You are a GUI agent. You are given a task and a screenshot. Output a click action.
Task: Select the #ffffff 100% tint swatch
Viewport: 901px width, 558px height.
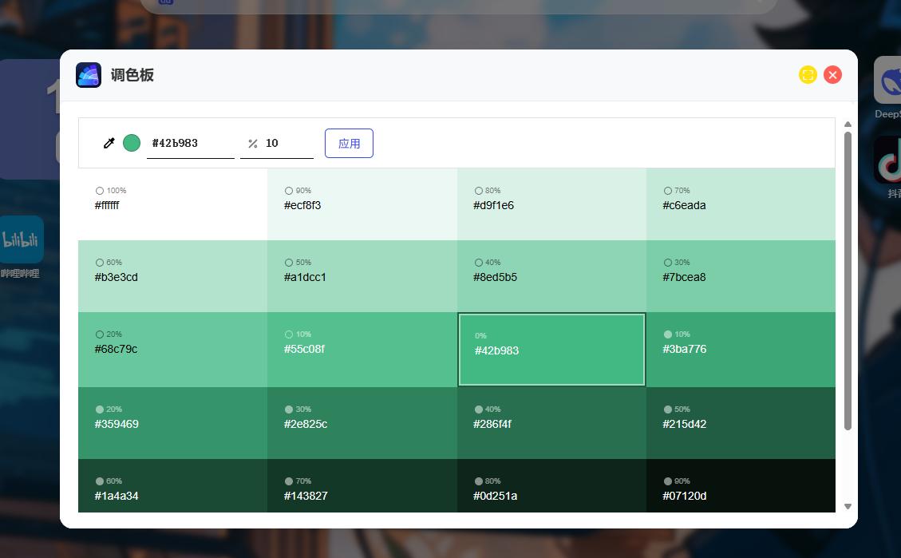pos(172,204)
